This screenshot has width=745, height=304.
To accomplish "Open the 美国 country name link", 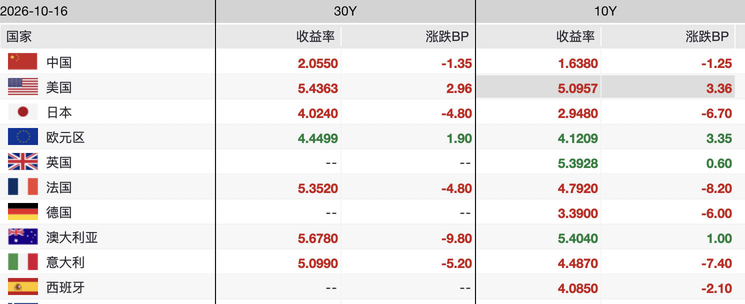I will 59,87.
